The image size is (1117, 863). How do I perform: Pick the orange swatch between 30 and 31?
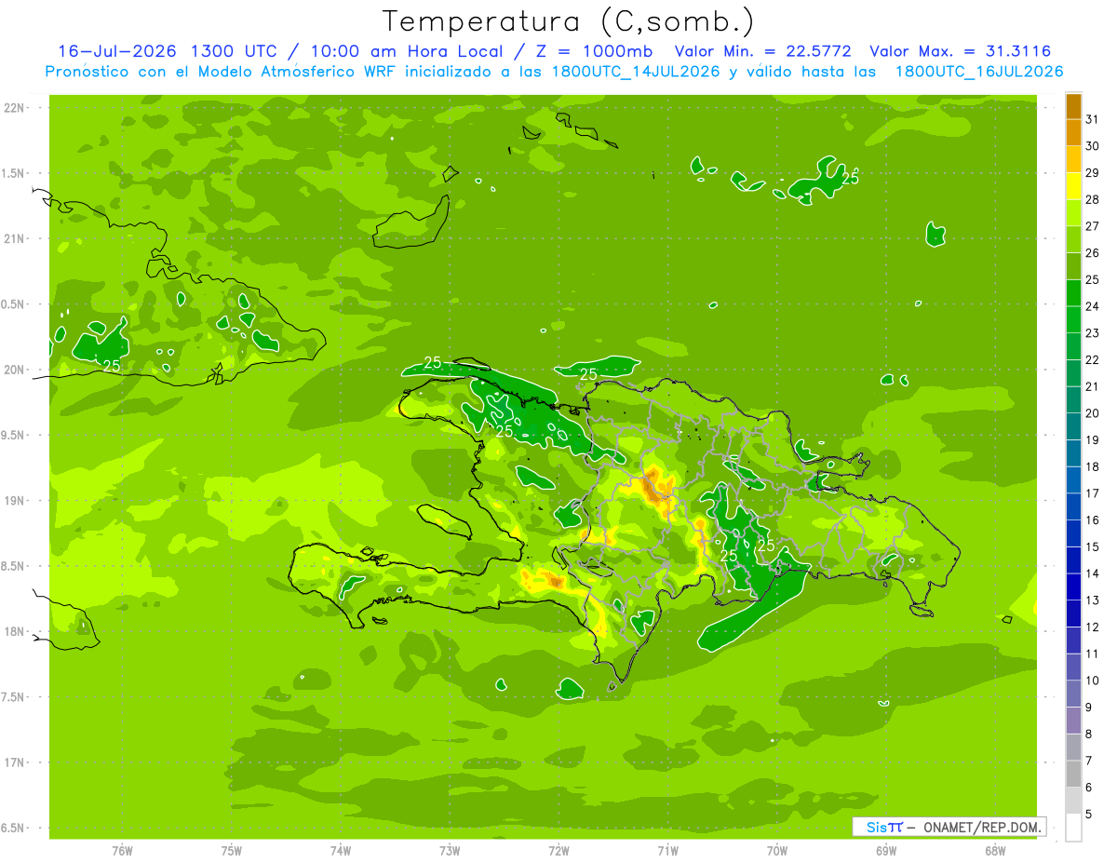[1073, 132]
